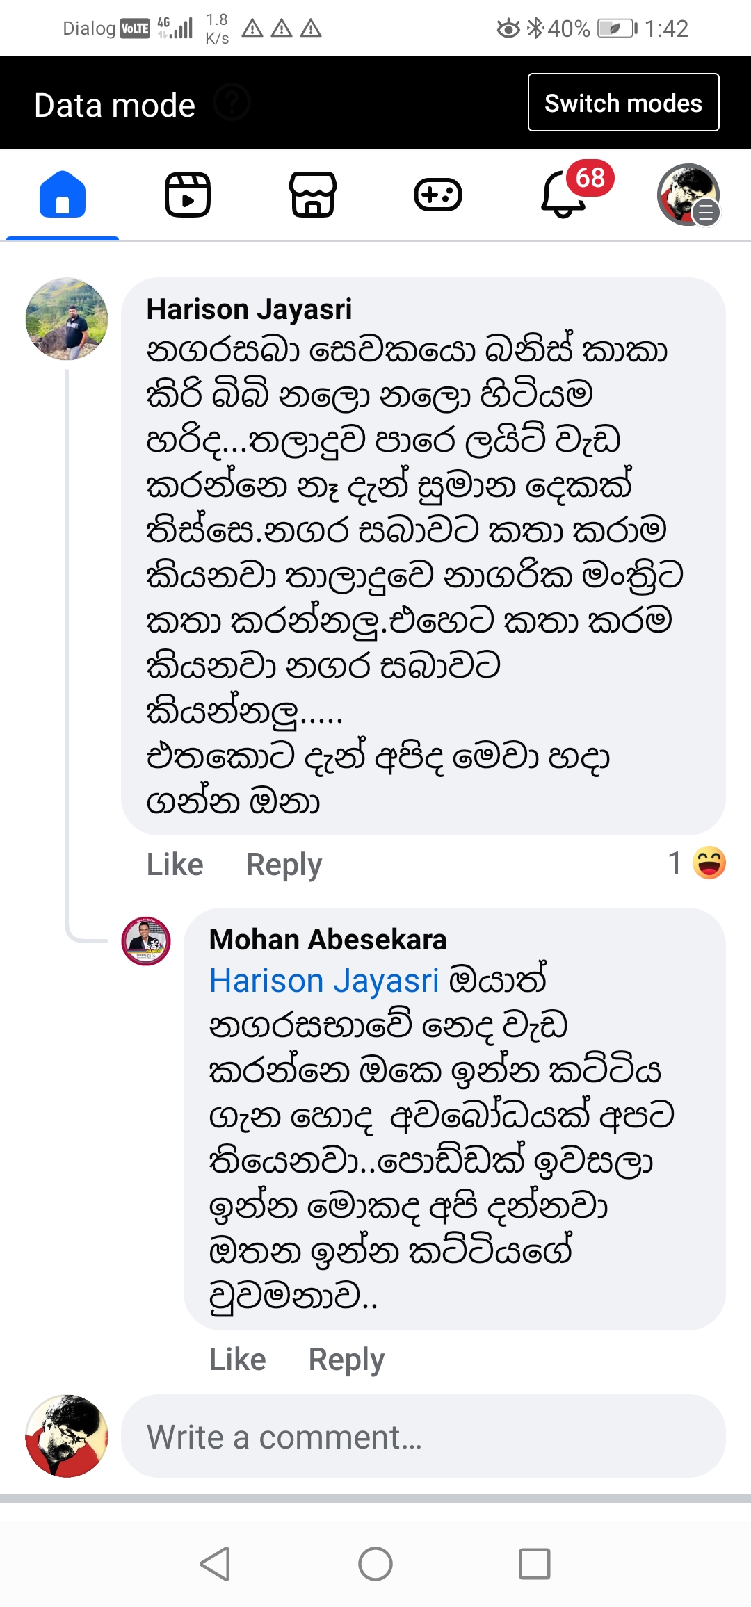The height and width of the screenshot is (1607, 751).
Task: Tap the Data mode help question icon
Action: tap(232, 103)
